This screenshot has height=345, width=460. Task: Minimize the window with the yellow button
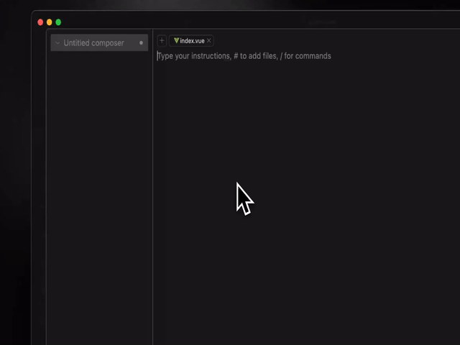(x=50, y=22)
